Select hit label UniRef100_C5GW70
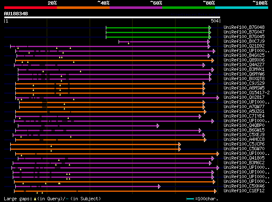Viewport: 272px width, 202px height. (x=244, y=149)
